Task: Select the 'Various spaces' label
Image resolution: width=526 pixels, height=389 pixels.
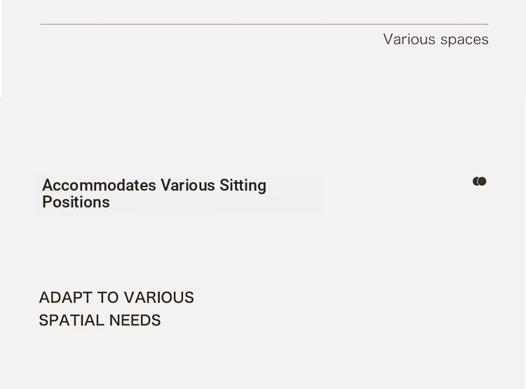Action: point(436,39)
